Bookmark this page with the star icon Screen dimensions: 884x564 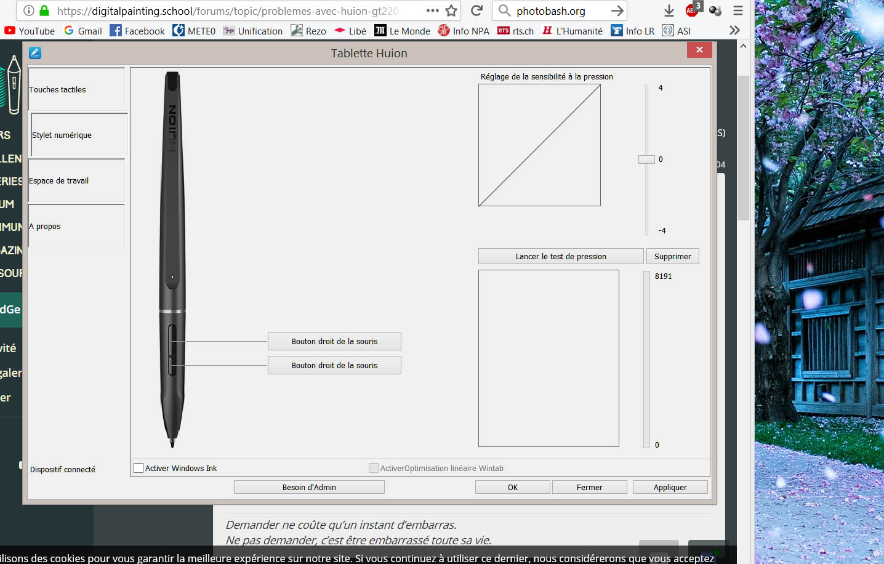point(451,10)
